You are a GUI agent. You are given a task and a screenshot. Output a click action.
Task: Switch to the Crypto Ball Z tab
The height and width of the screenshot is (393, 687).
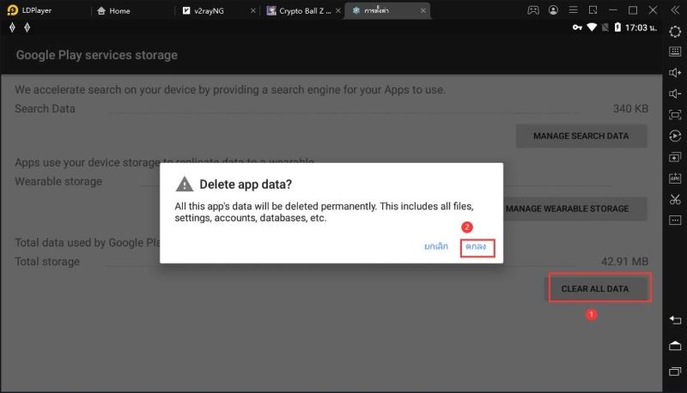click(299, 10)
